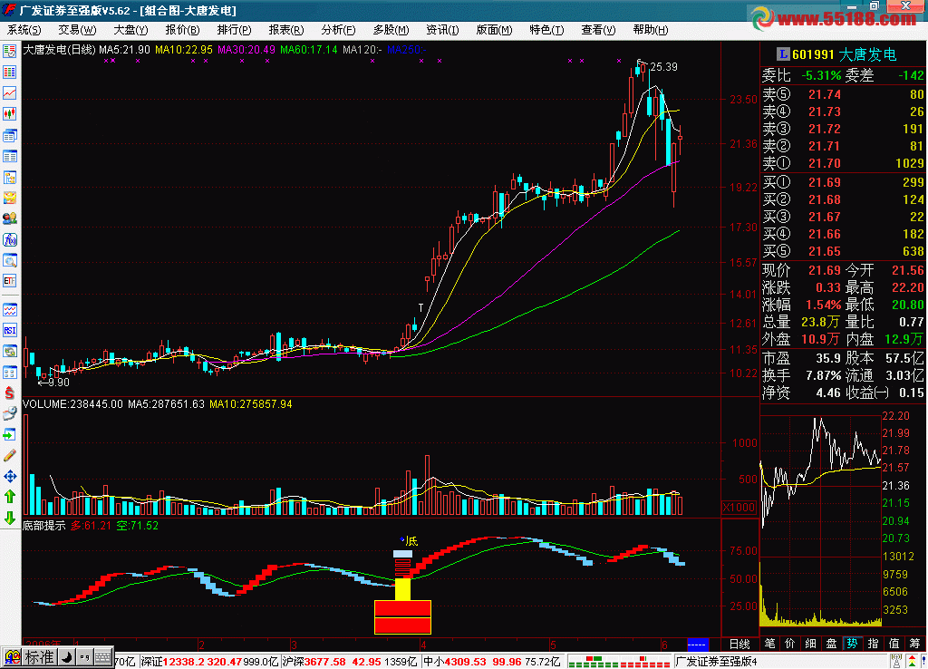
Task: Click the folder tree icon in left toolbar
Action: point(9,177)
